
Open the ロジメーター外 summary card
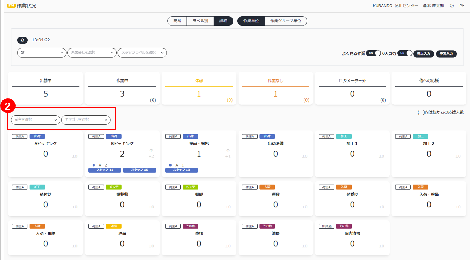click(x=352, y=88)
